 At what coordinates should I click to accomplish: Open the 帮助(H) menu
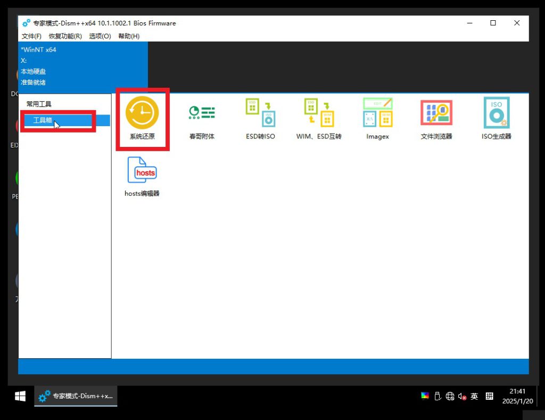pos(129,36)
